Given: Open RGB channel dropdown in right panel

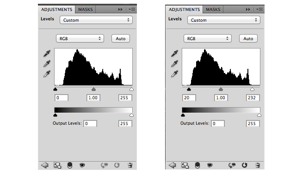Looking at the screenshot, I should tap(208, 38).
